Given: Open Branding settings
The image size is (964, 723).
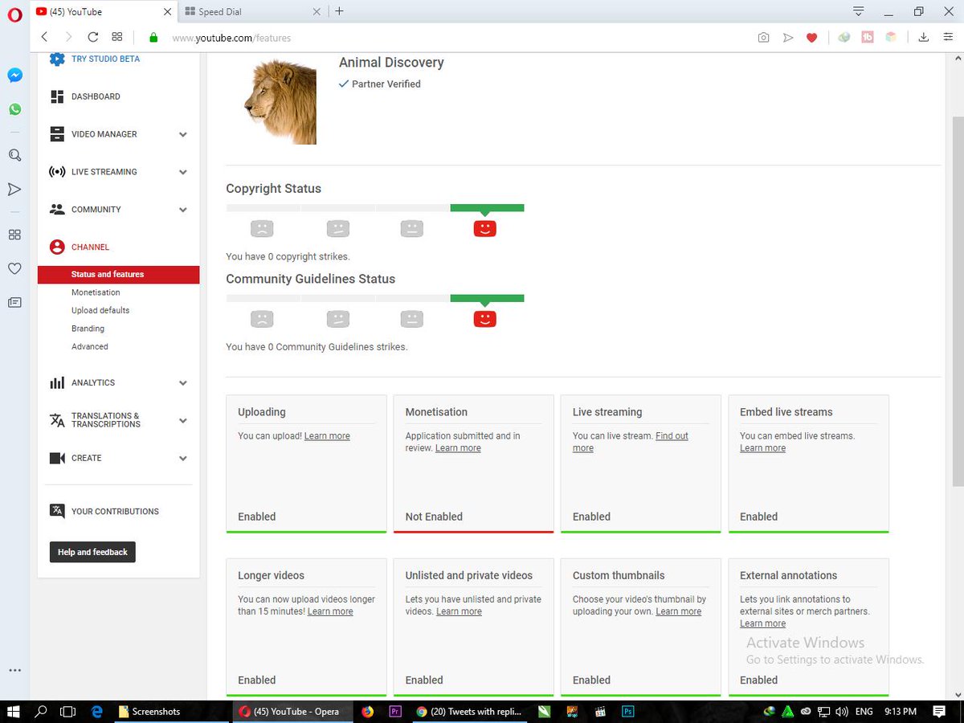Looking at the screenshot, I should pos(88,329).
